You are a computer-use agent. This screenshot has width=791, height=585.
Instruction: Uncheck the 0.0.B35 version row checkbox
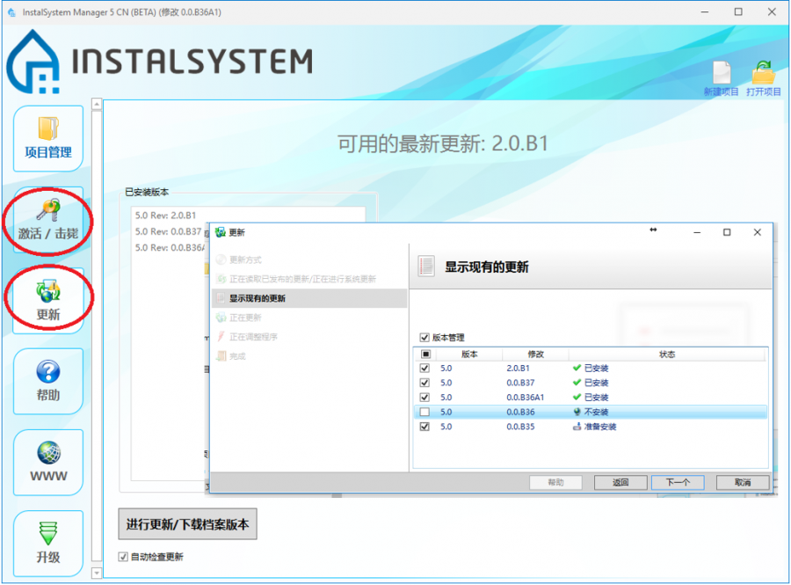point(425,427)
